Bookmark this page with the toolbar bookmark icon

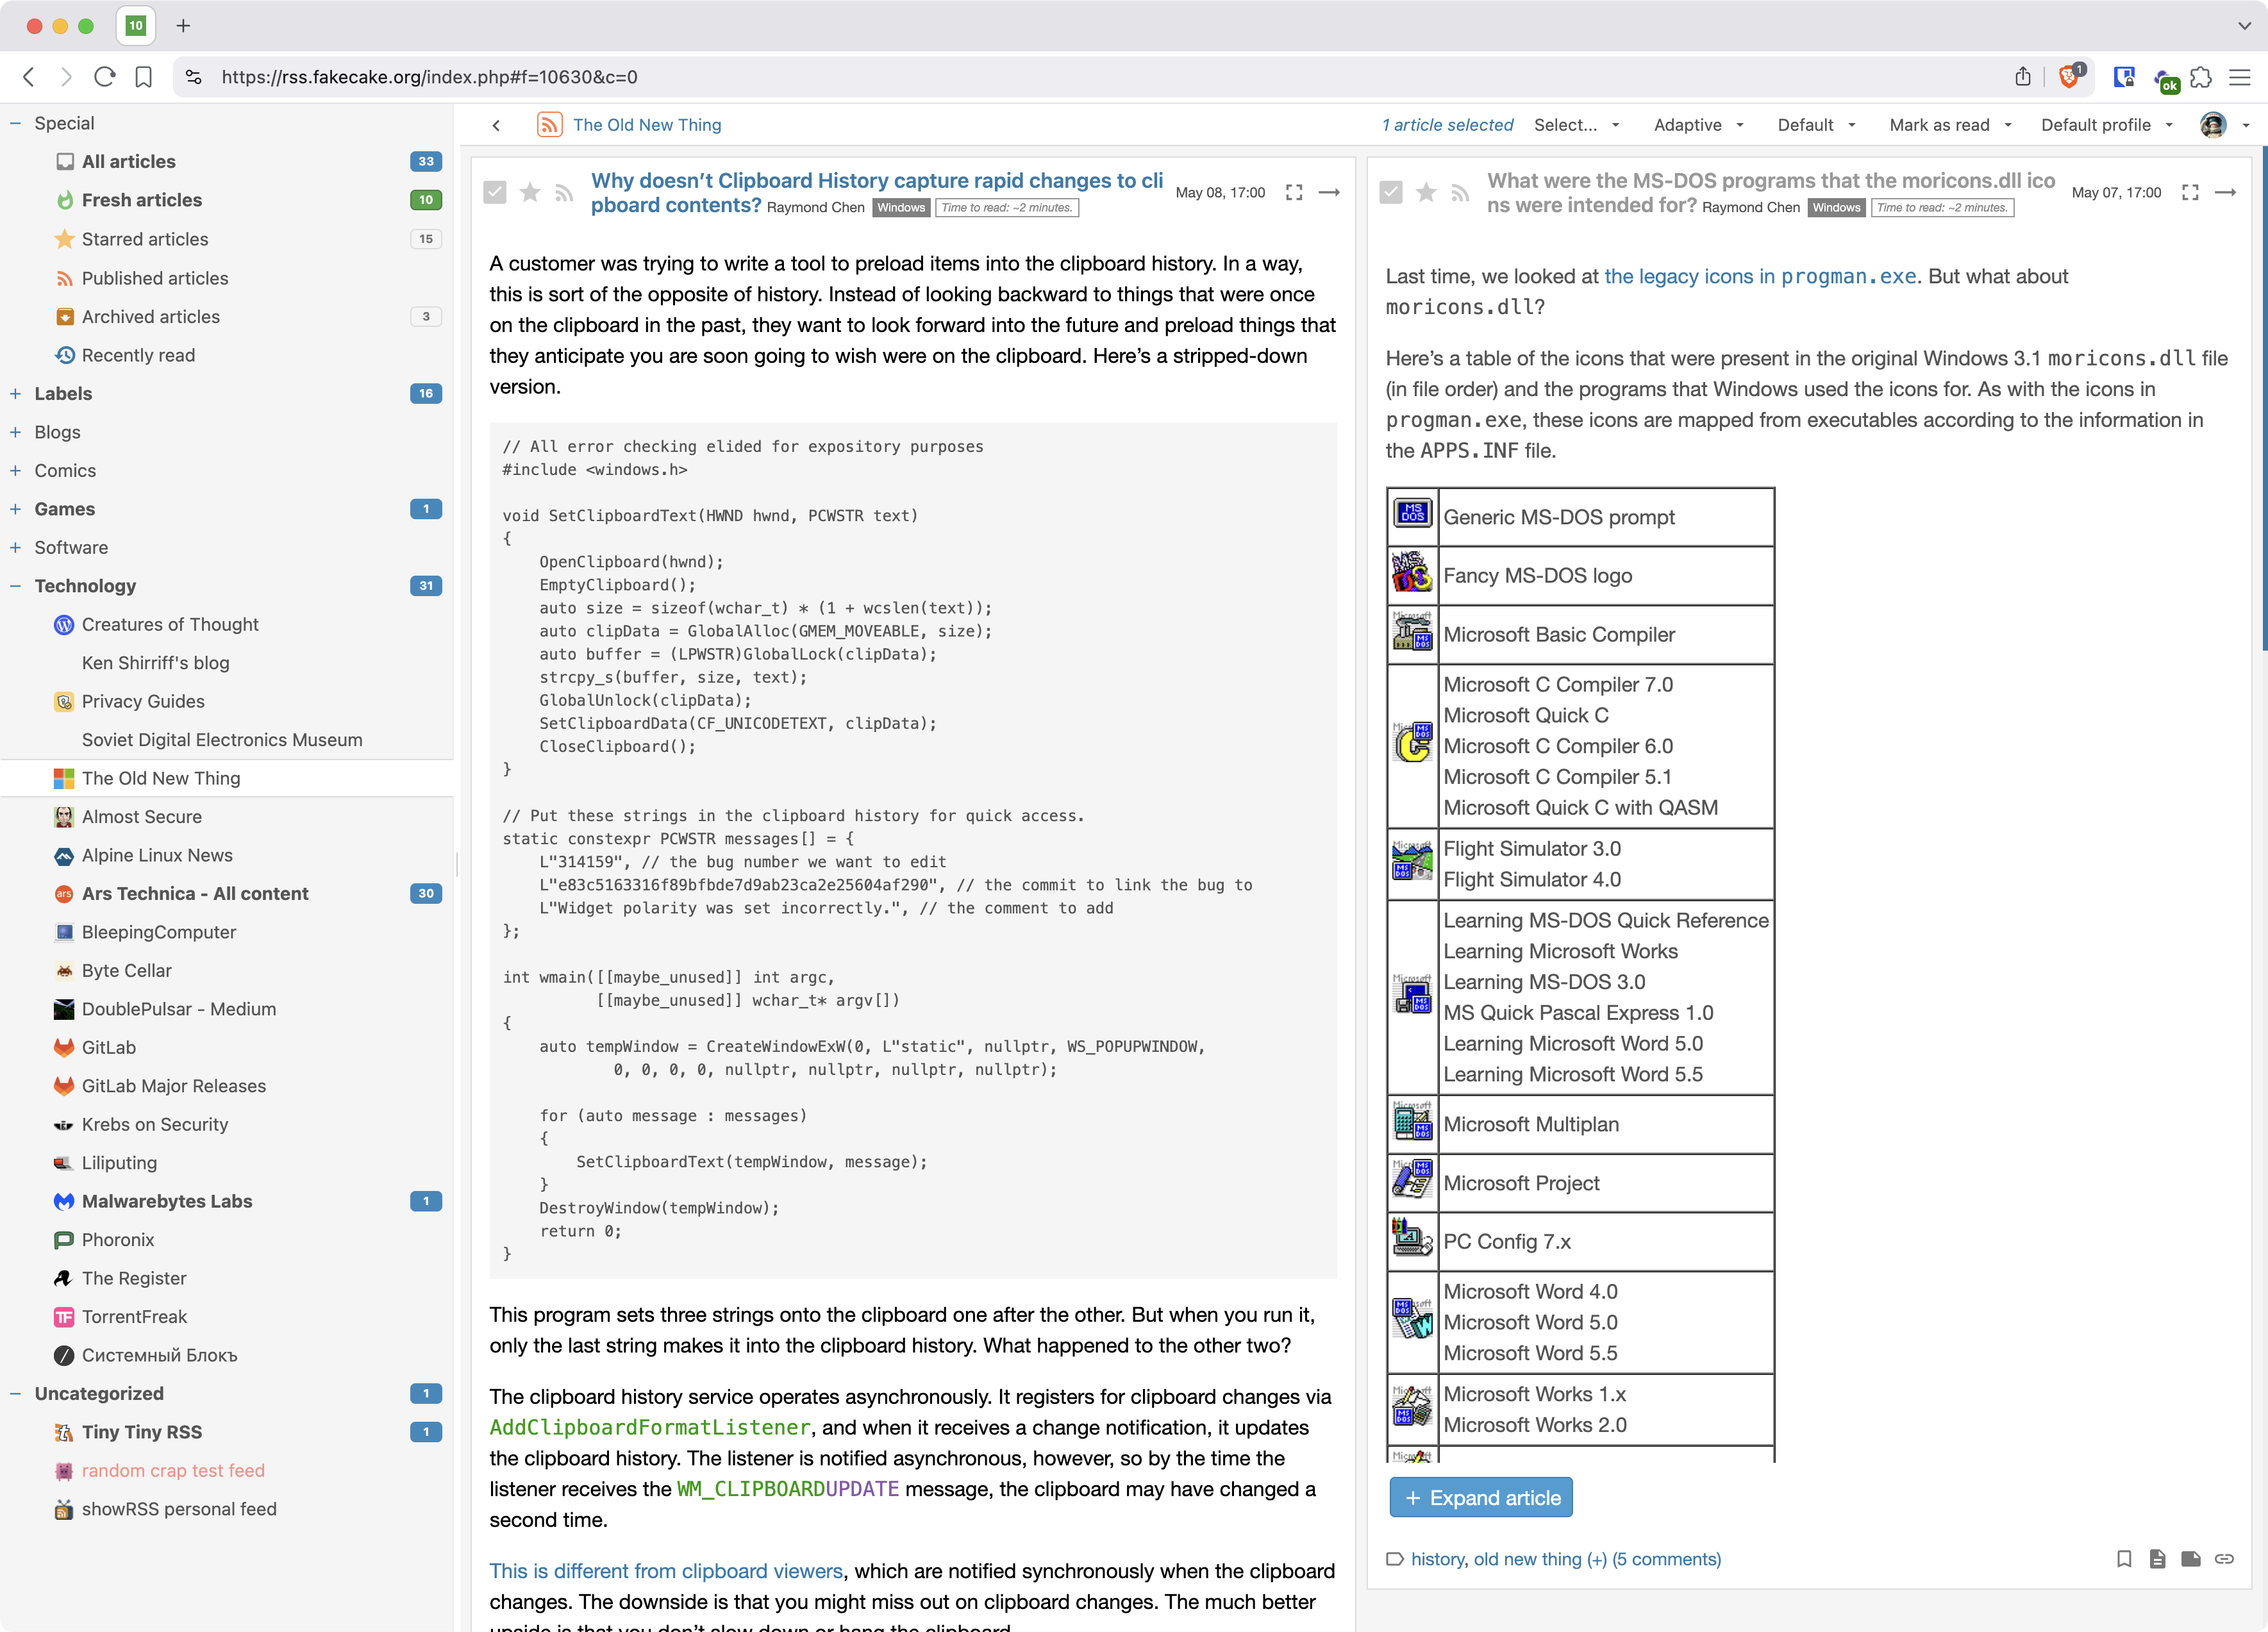pos(143,77)
